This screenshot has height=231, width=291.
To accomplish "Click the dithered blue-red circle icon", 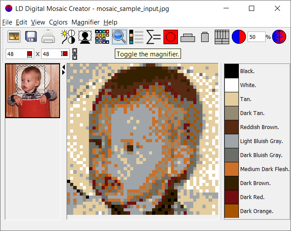I will pyautogui.click(x=279, y=37).
